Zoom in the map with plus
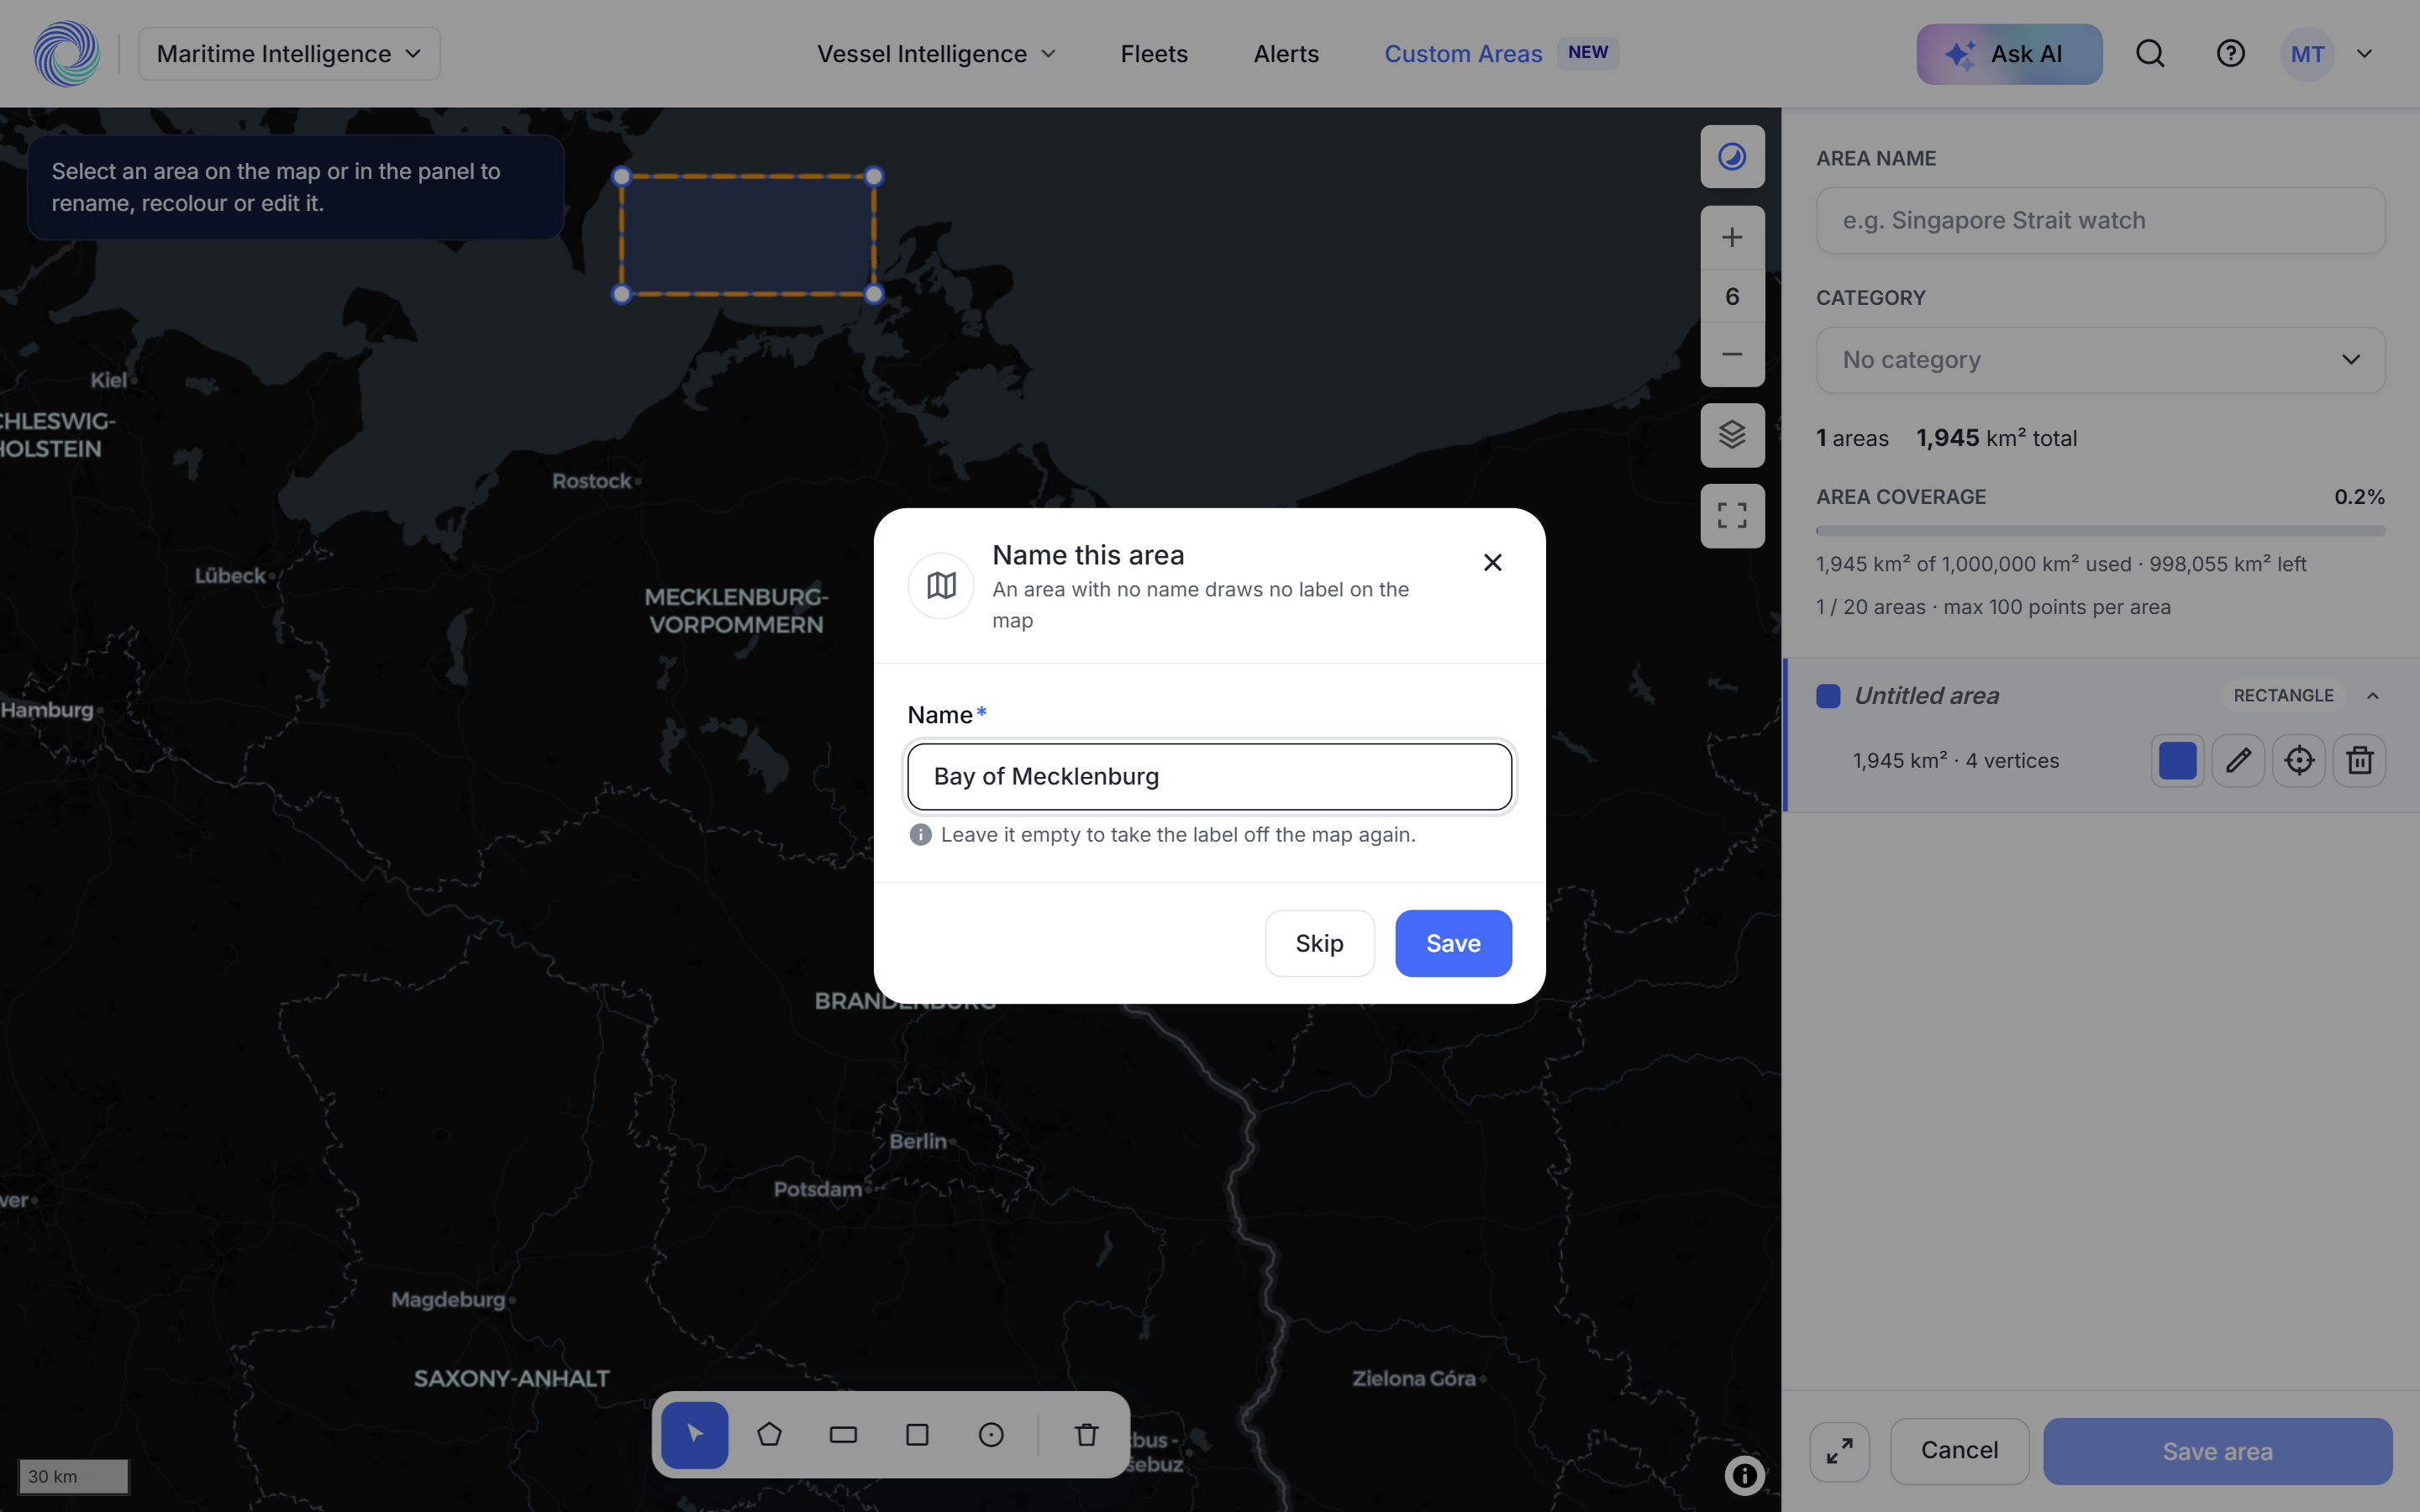The image size is (2420, 1512). point(1732,237)
